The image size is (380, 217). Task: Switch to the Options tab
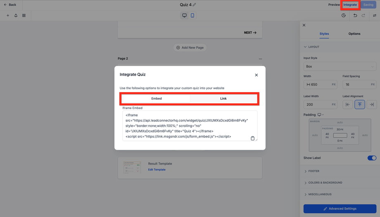click(x=354, y=34)
